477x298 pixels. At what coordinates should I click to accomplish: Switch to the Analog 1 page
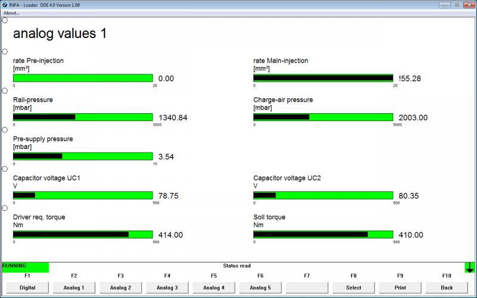point(74,287)
